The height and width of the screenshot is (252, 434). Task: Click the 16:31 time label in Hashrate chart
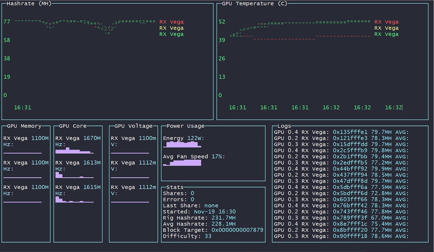pyautogui.click(x=23, y=107)
